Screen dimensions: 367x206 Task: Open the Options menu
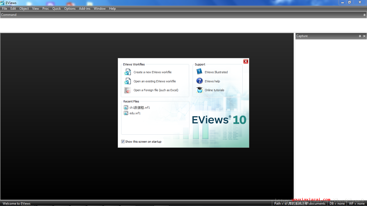point(70,9)
